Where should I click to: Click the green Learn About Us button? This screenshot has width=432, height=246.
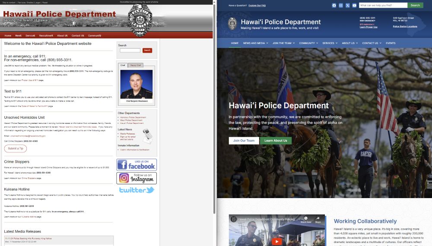coord(276,141)
